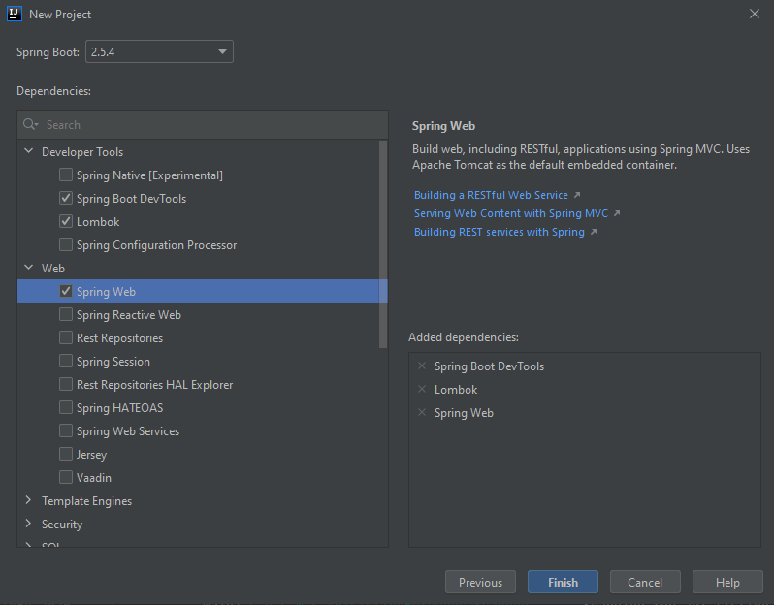Select the Vaadin dependency item
The width and height of the screenshot is (774, 605).
click(x=94, y=478)
